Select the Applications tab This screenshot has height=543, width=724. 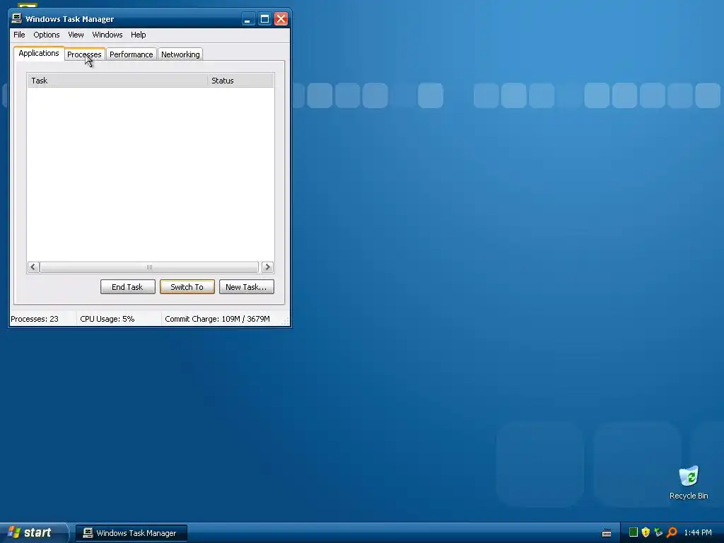[39, 53]
